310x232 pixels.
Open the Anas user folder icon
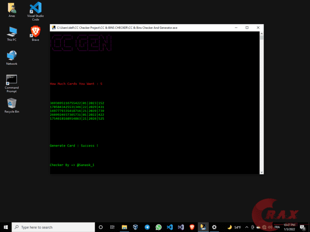(x=12, y=10)
